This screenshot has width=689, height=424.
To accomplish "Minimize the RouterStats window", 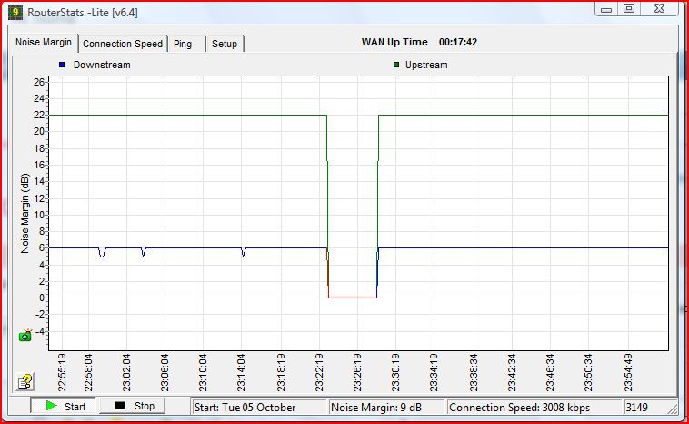I will click(607, 8).
